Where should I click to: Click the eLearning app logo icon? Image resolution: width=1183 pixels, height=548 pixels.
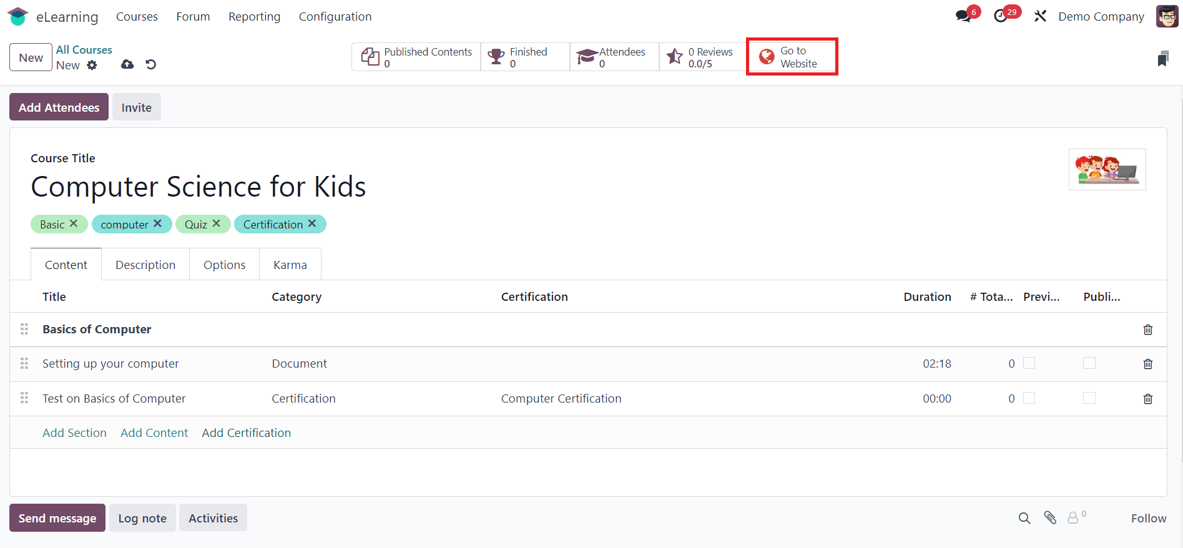17,16
